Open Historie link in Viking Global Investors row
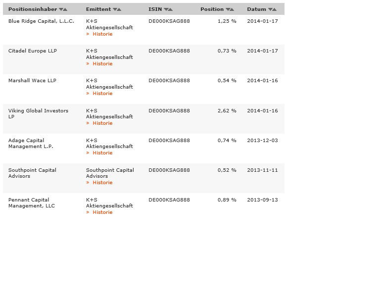 (x=102, y=123)
